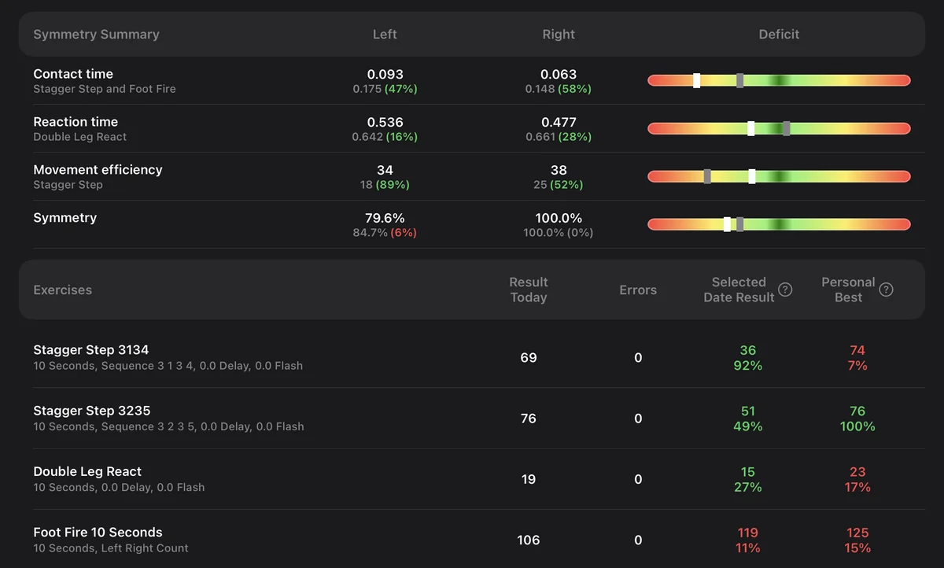
Task: Click the Selected Date Result header text
Action: coord(739,290)
